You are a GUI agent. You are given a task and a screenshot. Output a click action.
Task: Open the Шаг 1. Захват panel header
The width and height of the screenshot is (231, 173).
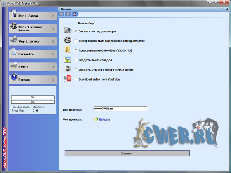[33, 16]
